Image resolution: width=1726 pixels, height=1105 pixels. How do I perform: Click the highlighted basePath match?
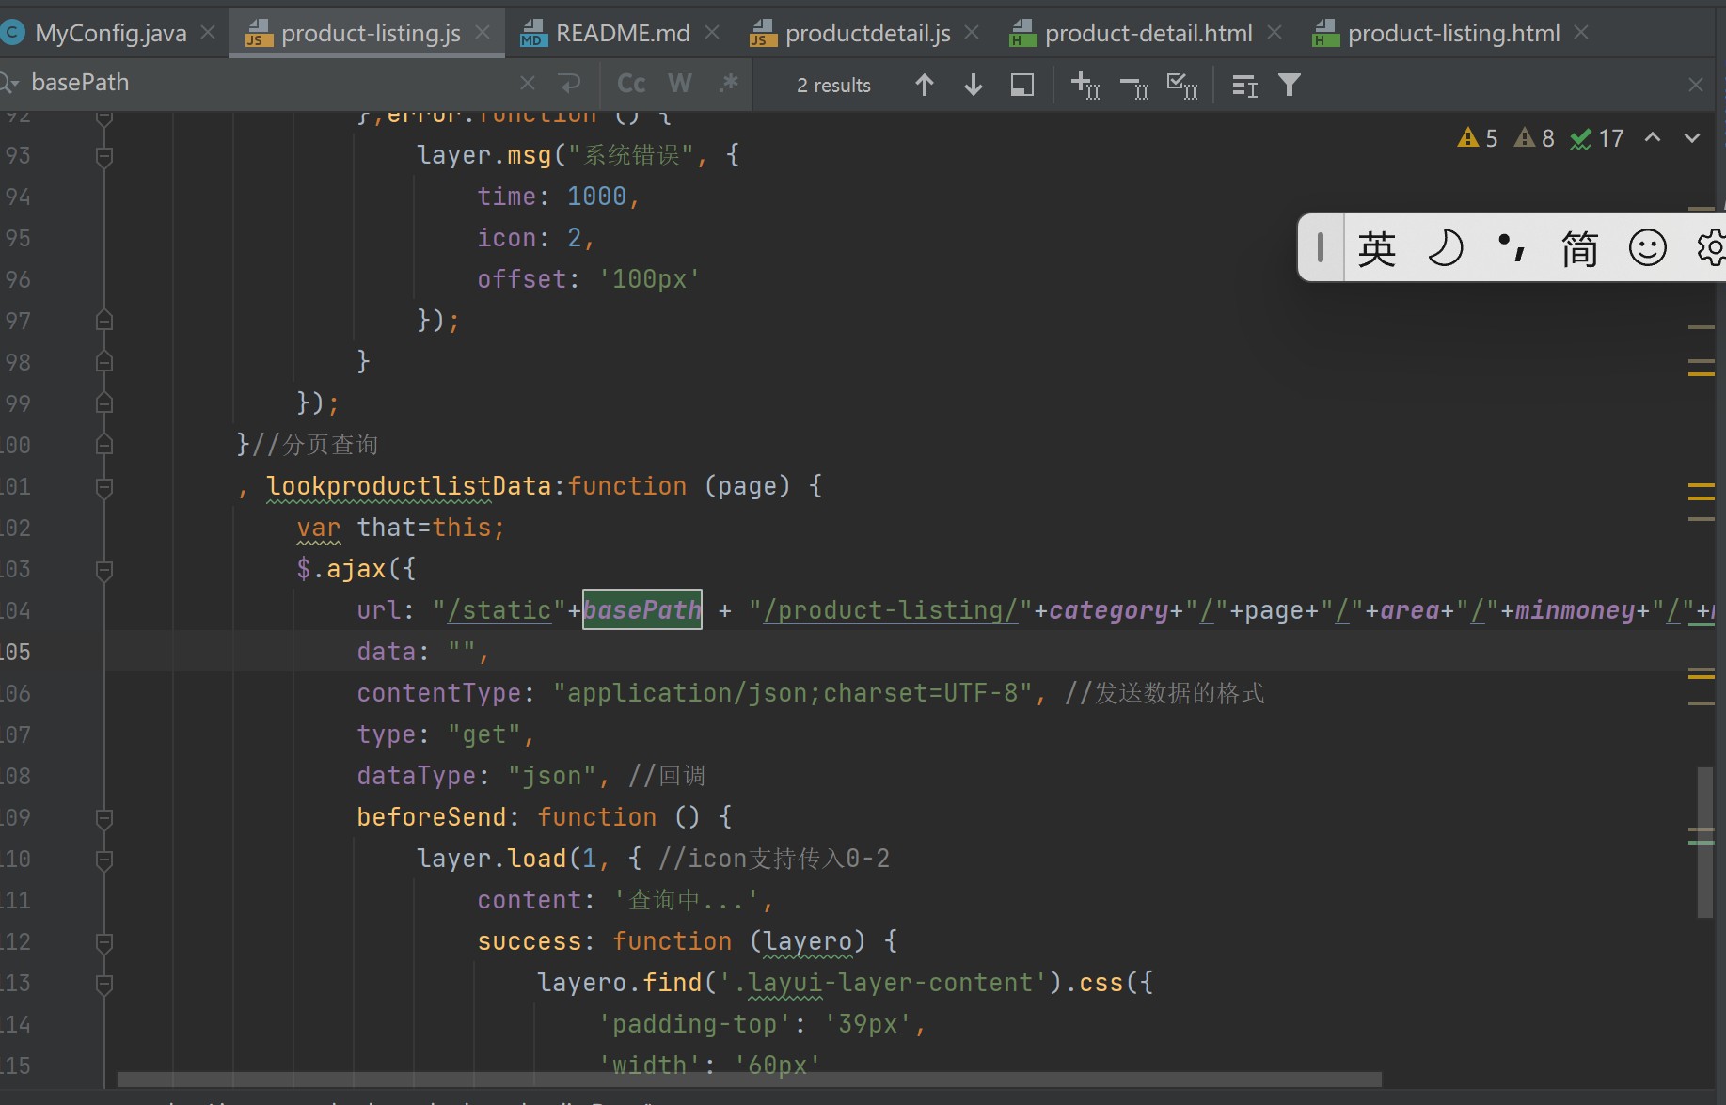[642, 610]
